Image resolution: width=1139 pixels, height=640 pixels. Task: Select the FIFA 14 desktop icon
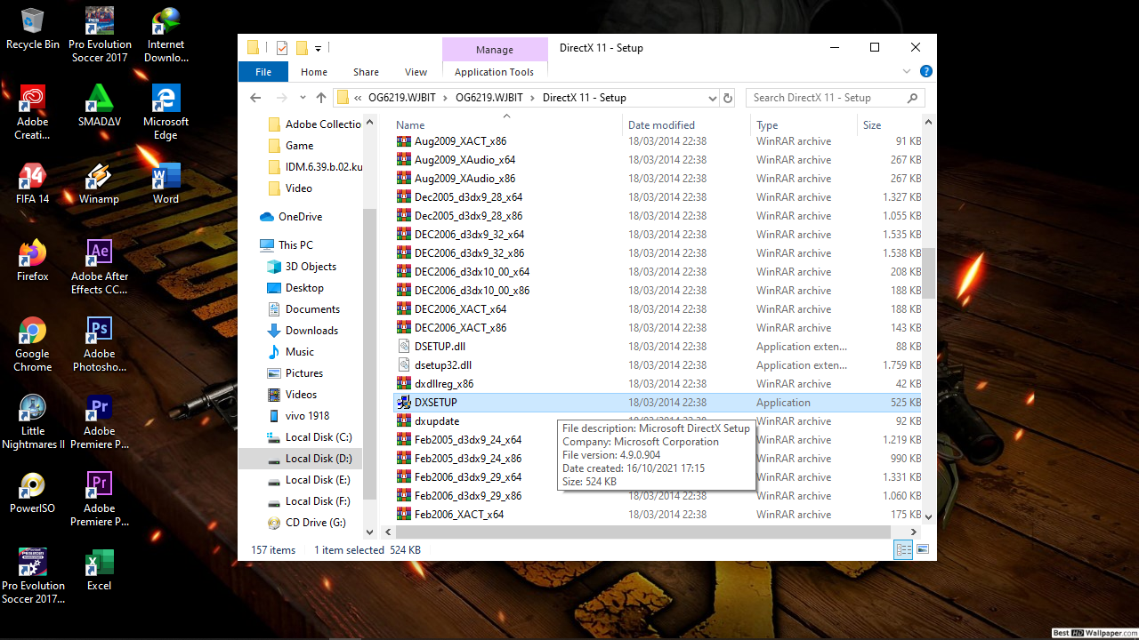coord(32,183)
